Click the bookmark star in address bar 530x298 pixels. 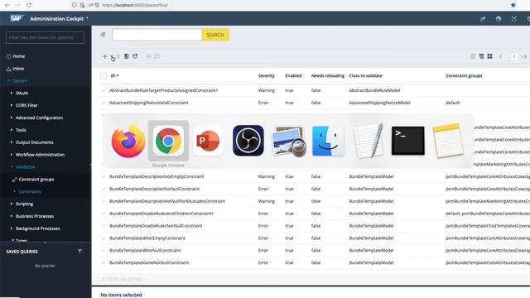point(513,5)
